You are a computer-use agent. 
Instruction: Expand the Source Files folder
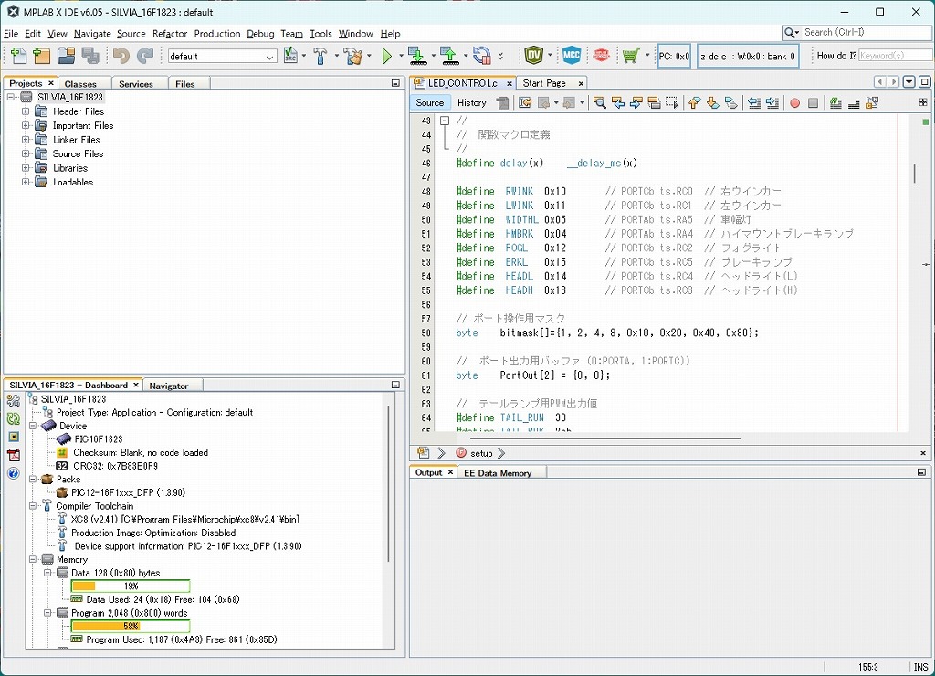click(25, 154)
